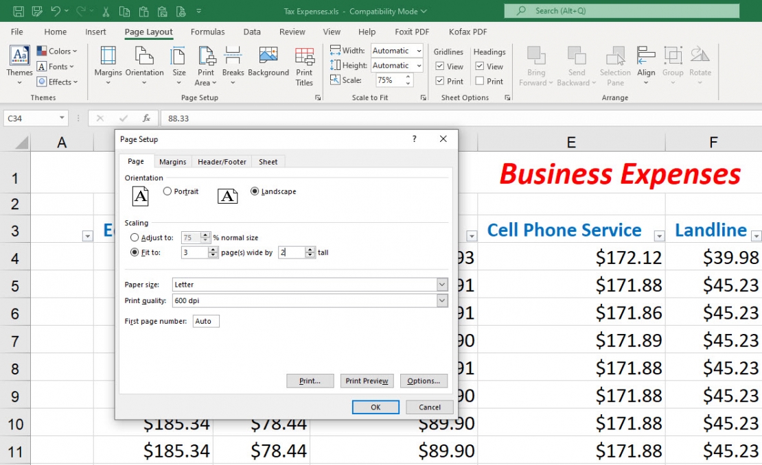This screenshot has height=465, width=762.
Task: Click the Print Preview button
Action: coord(367,381)
